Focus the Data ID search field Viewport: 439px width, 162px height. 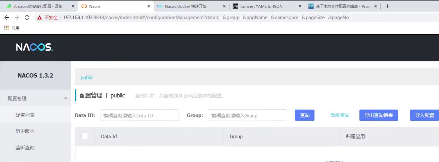(139, 115)
